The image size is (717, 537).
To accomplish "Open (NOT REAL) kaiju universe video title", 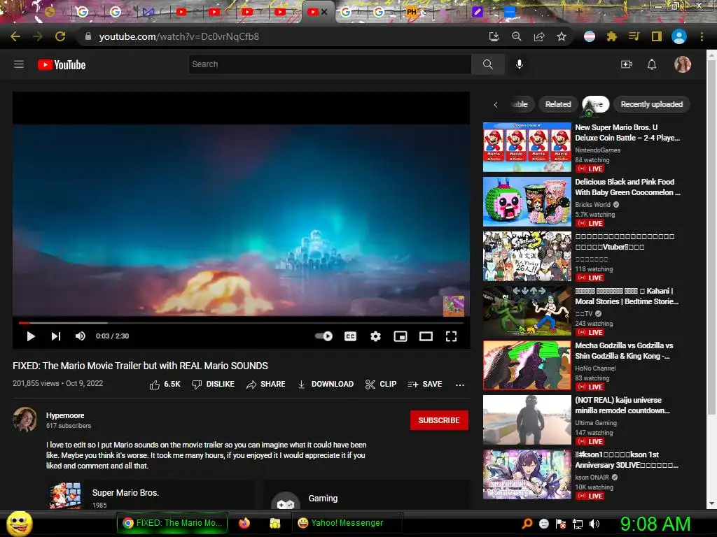I will [x=622, y=406].
